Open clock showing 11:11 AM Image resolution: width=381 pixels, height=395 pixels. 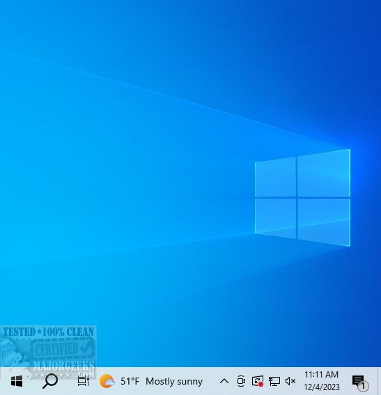[322, 381]
